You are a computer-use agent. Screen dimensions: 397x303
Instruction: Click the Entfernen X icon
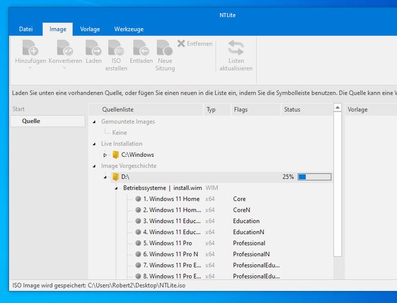[181, 43]
